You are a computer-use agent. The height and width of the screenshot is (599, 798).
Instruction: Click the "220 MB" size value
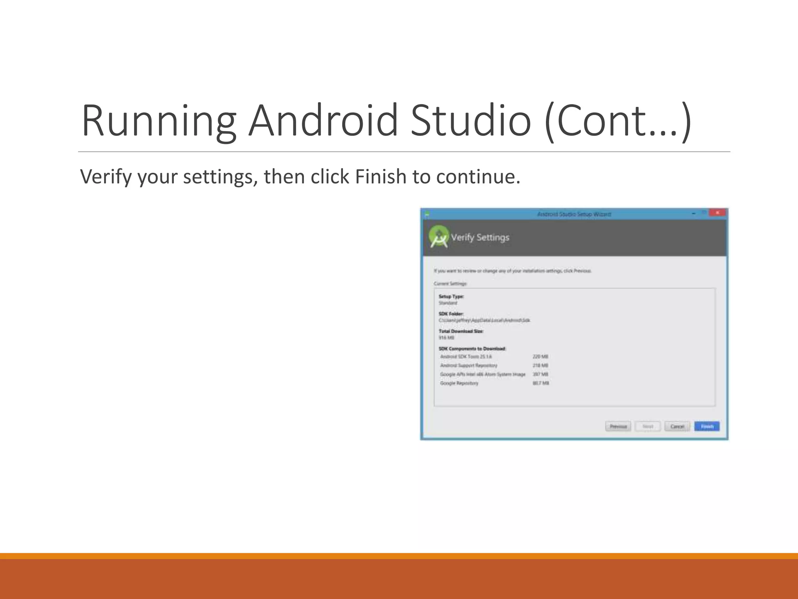540,356
